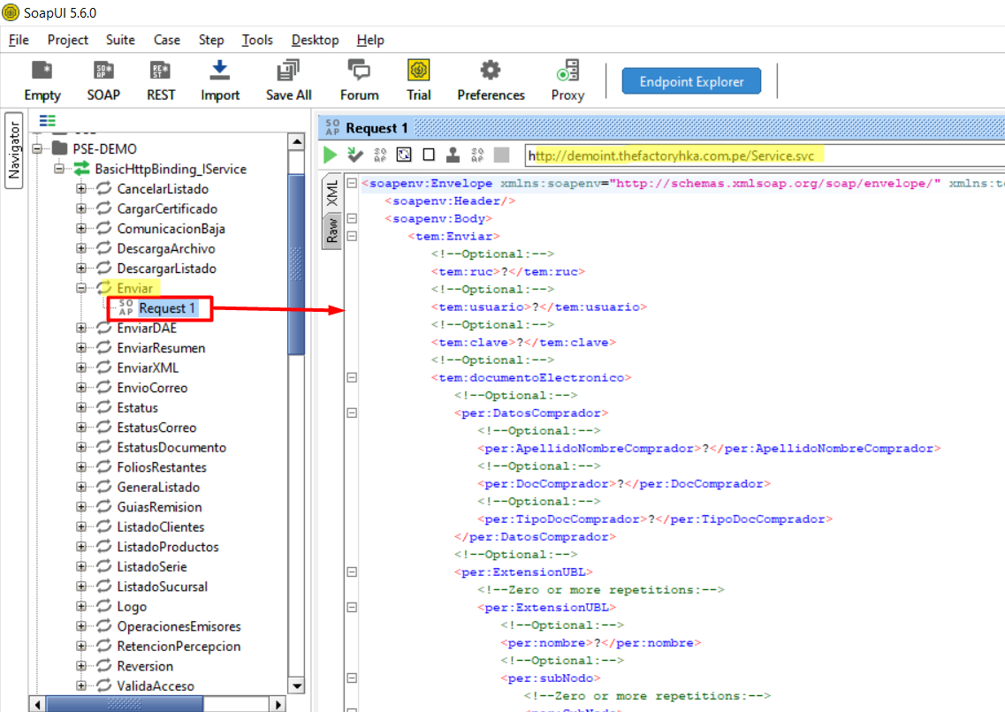Collapse the tem:documentoElectronico fold marker

[352, 378]
